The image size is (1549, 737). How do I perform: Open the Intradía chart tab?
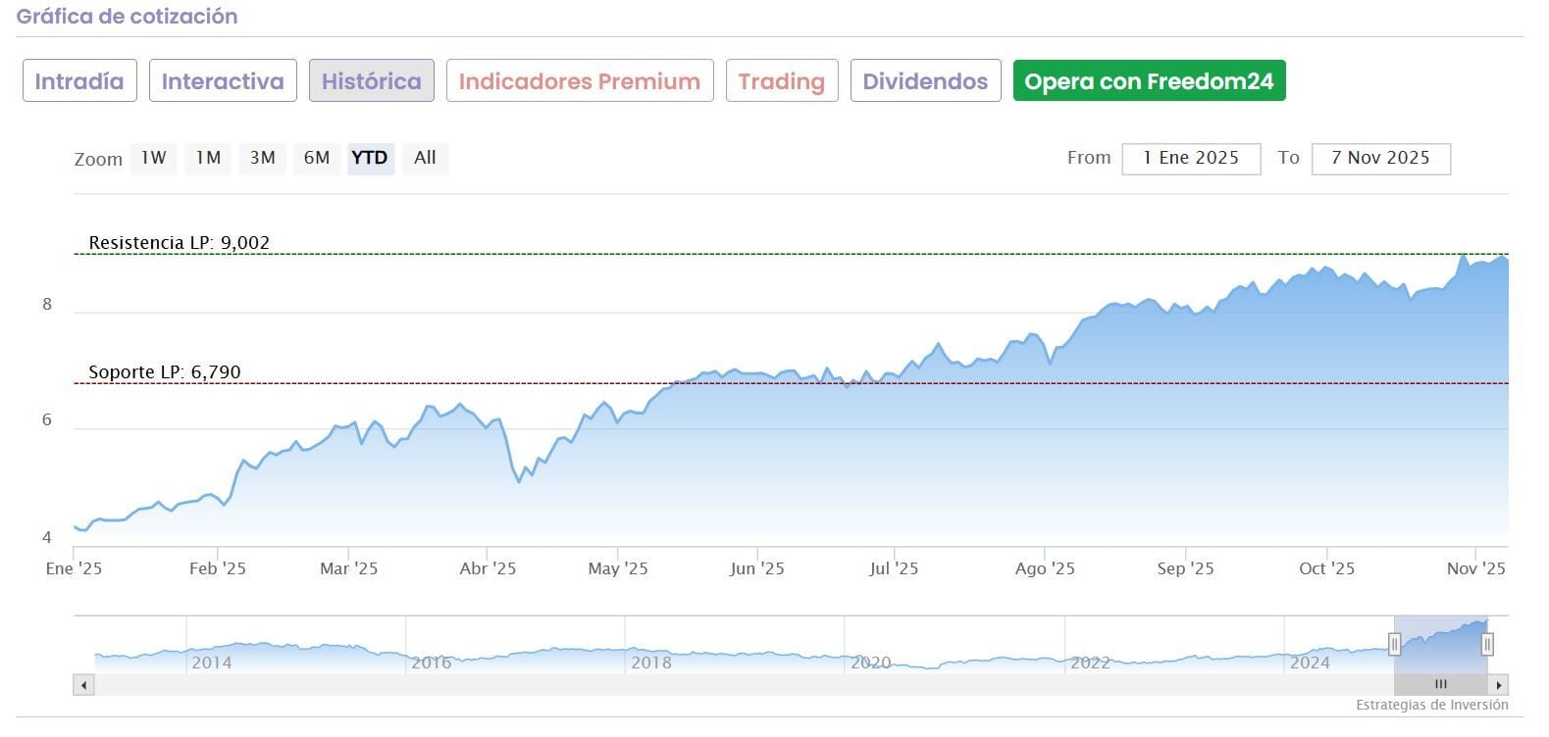pos(79,81)
